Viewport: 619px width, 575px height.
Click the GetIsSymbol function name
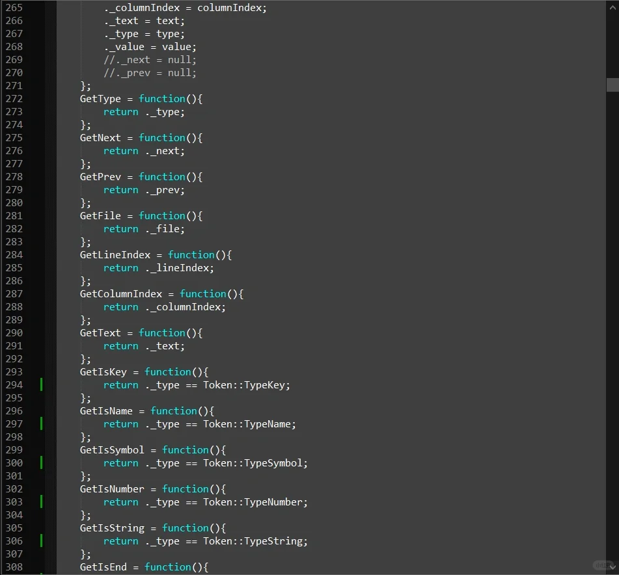[112, 450]
